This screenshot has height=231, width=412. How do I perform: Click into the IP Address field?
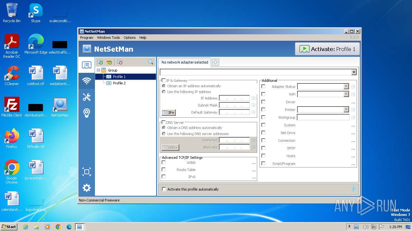tap(234, 98)
